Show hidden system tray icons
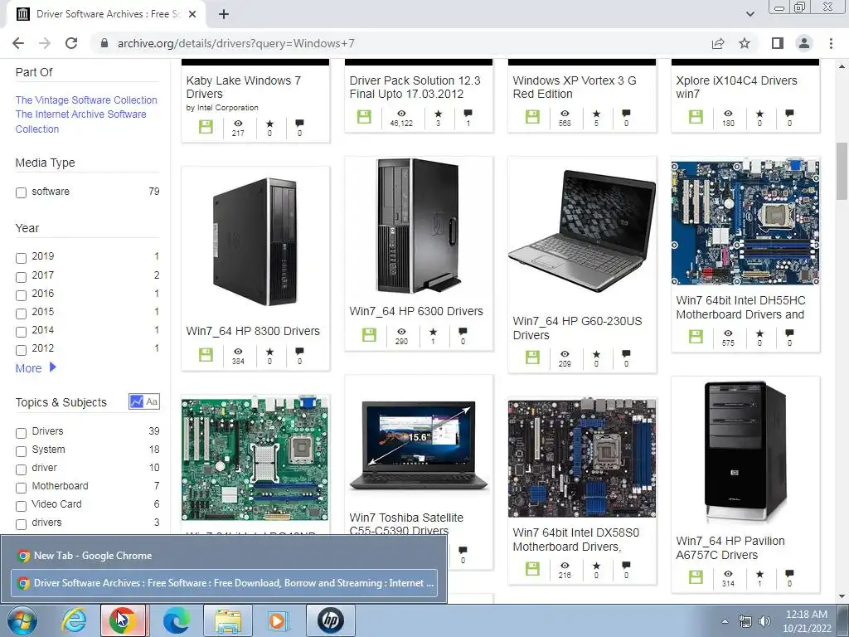The height and width of the screenshot is (637, 849). [725, 621]
